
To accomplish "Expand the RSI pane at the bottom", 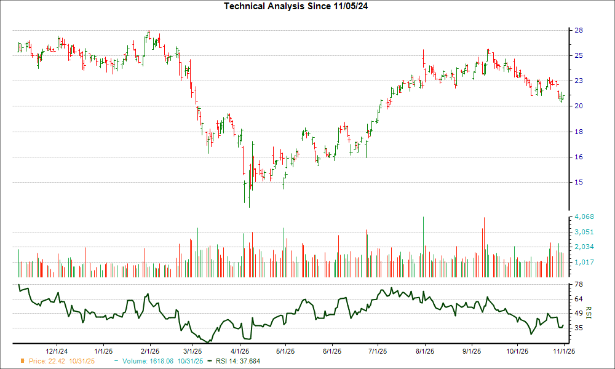I will pos(289,311).
